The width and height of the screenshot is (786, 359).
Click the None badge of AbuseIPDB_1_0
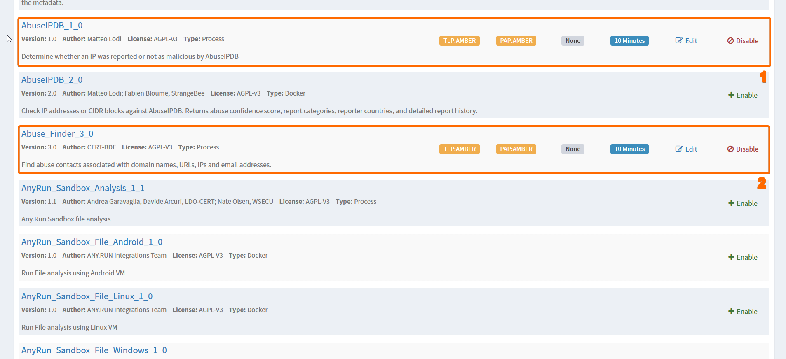tap(573, 41)
